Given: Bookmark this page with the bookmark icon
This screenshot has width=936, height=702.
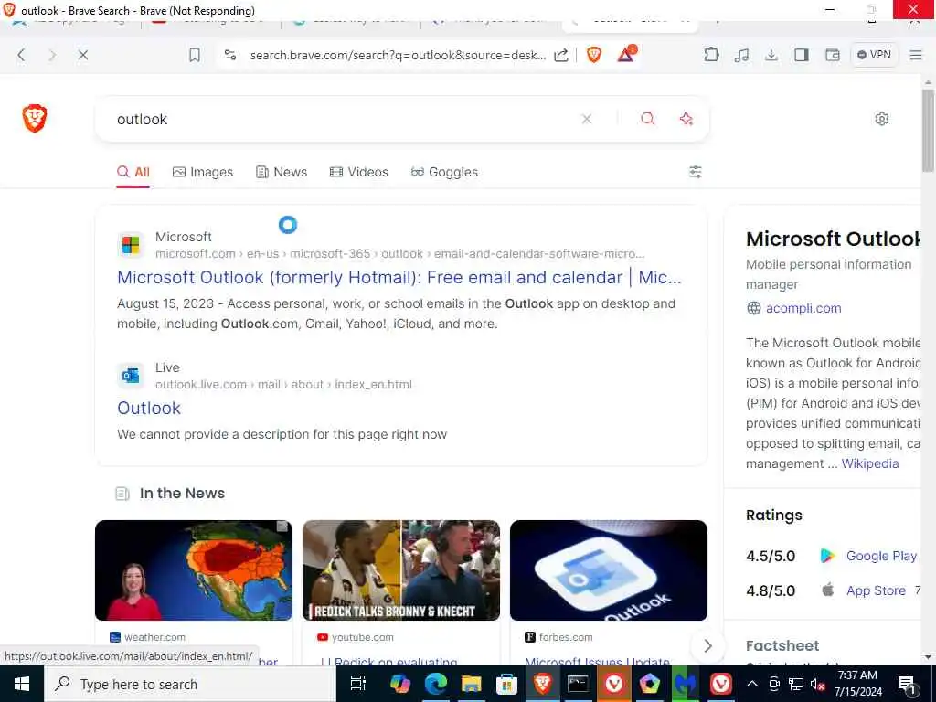Looking at the screenshot, I should [195, 55].
